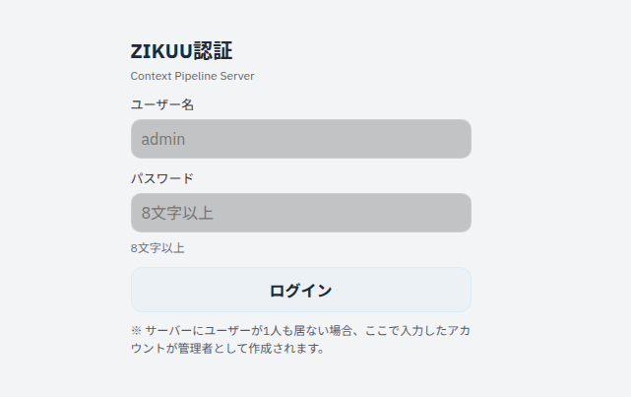Click the 認証 characters in the heading

[213, 51]
